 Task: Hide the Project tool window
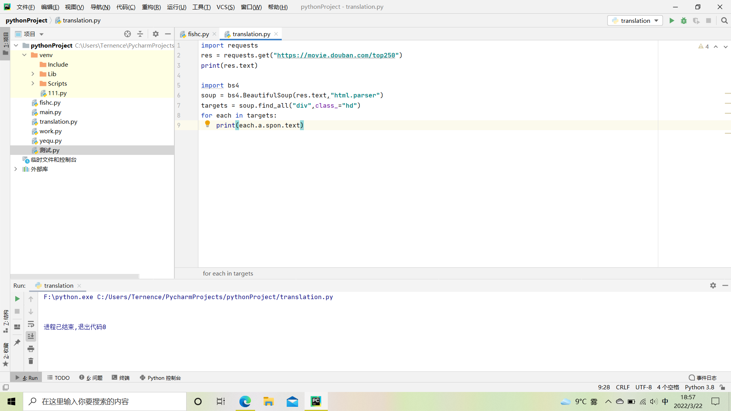point(168,34)
